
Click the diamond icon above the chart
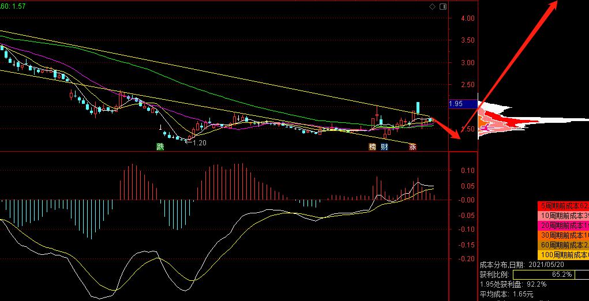click(432, 7)
